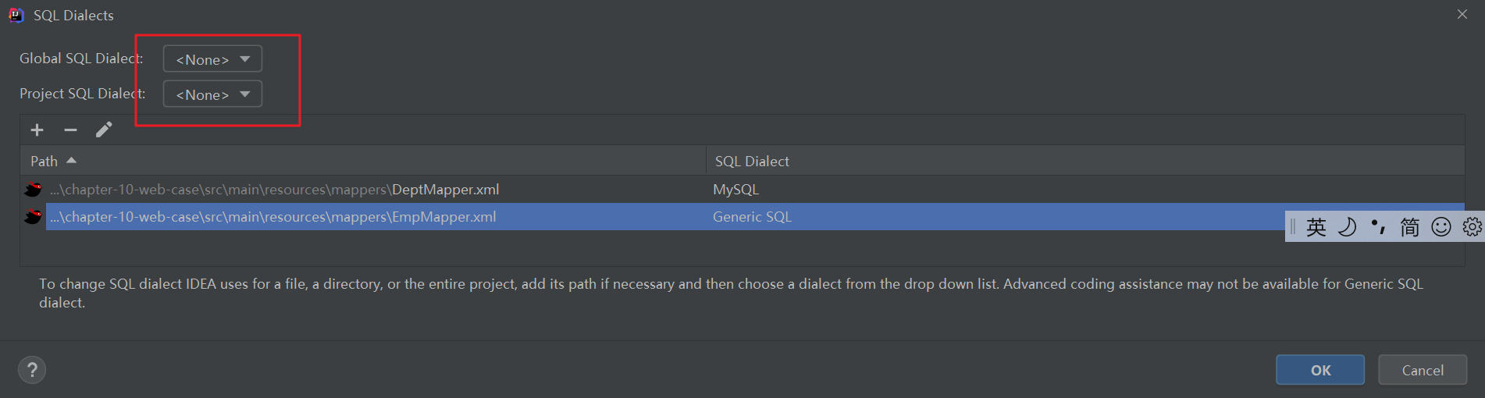This screenshot has width=1485, height=398.
Task: Open help with the question mark button
Action: [x=32, y=370]
